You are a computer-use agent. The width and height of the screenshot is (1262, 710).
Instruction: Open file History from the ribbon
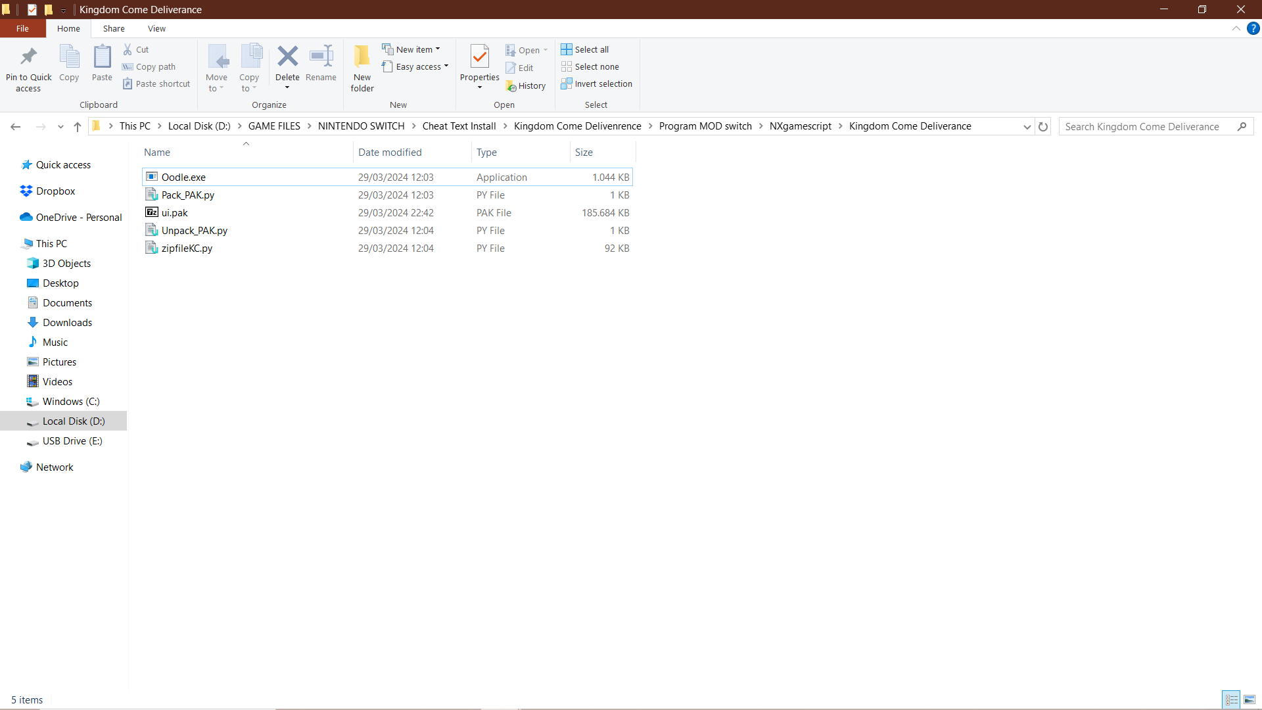point(526,85)
